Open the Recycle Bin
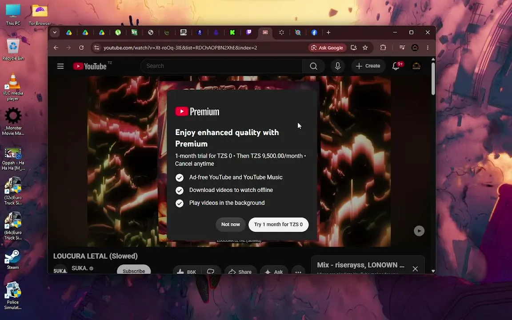 click(x=13, y=50)
